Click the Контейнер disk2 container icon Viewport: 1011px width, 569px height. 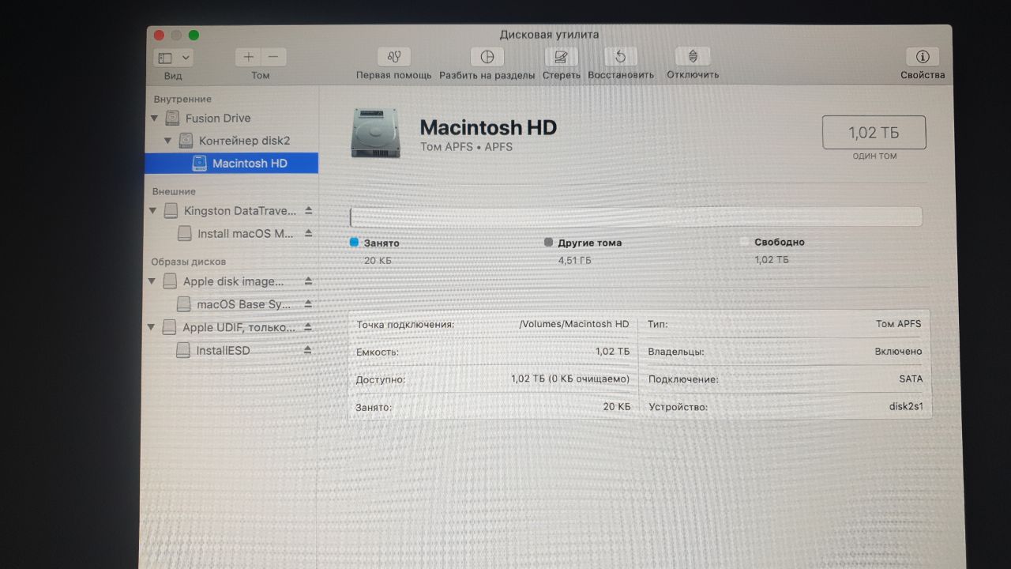click(x=186, y=141)
